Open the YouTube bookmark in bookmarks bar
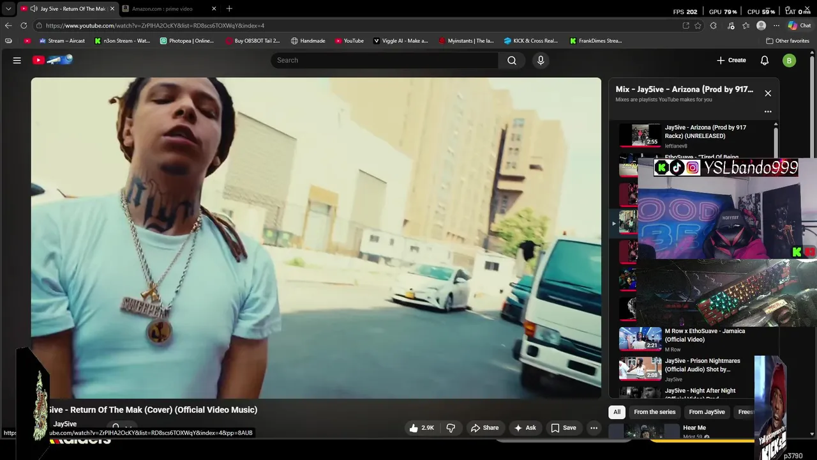Image resolution: width=817 pixels, height=460 pixels. pos(349,41)
